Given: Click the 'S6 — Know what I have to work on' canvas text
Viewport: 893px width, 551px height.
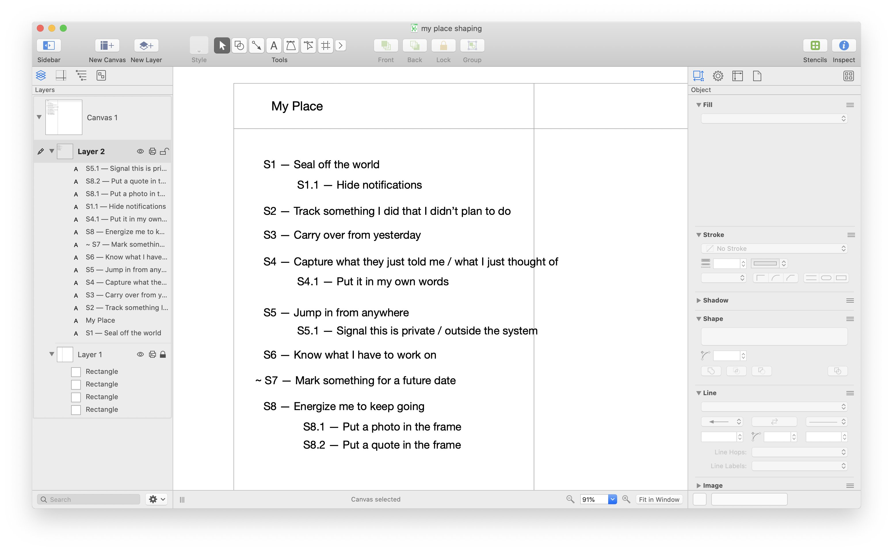Looking at the screenshot, I should pyautogui.click(x=350, y=355).
